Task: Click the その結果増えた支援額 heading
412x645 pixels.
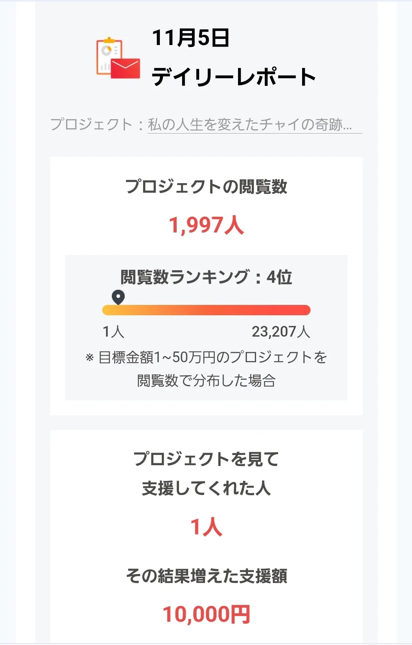Action: [206, 576]
